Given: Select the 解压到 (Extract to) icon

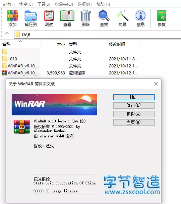Looking at the screenshot, I should (31, 18).
